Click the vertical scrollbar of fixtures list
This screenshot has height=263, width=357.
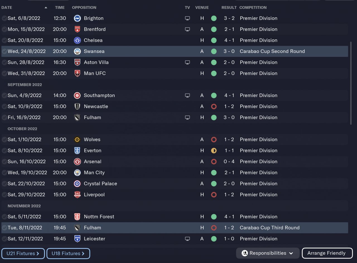[351, 83]
